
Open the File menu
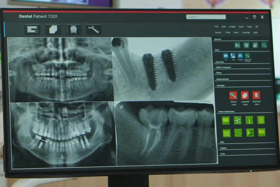point(217,27)
